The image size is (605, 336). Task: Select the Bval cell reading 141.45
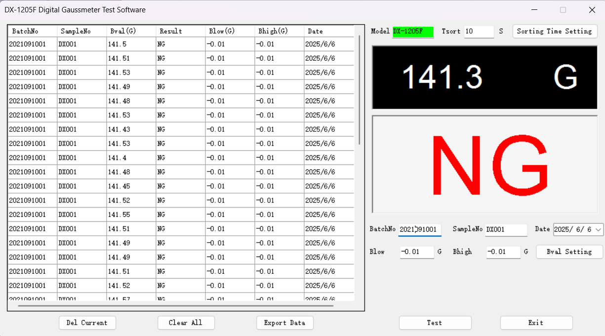131,186
